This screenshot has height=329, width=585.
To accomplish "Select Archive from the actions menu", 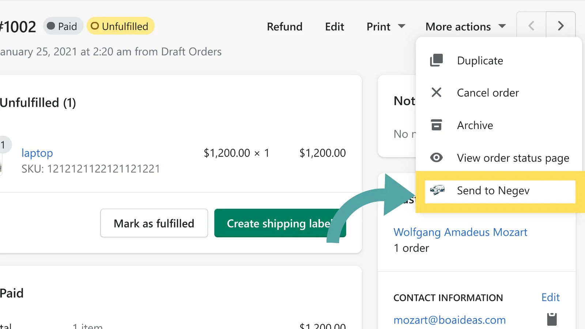I will (x=475, y=125).
